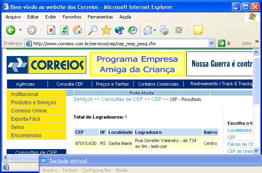The height and width of the screenshot is (173, 262).
Task: Select Correios Online in the sidebar
Action: pos(29,111)
